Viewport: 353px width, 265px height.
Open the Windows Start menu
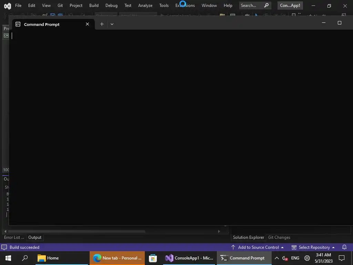[8, 258]
